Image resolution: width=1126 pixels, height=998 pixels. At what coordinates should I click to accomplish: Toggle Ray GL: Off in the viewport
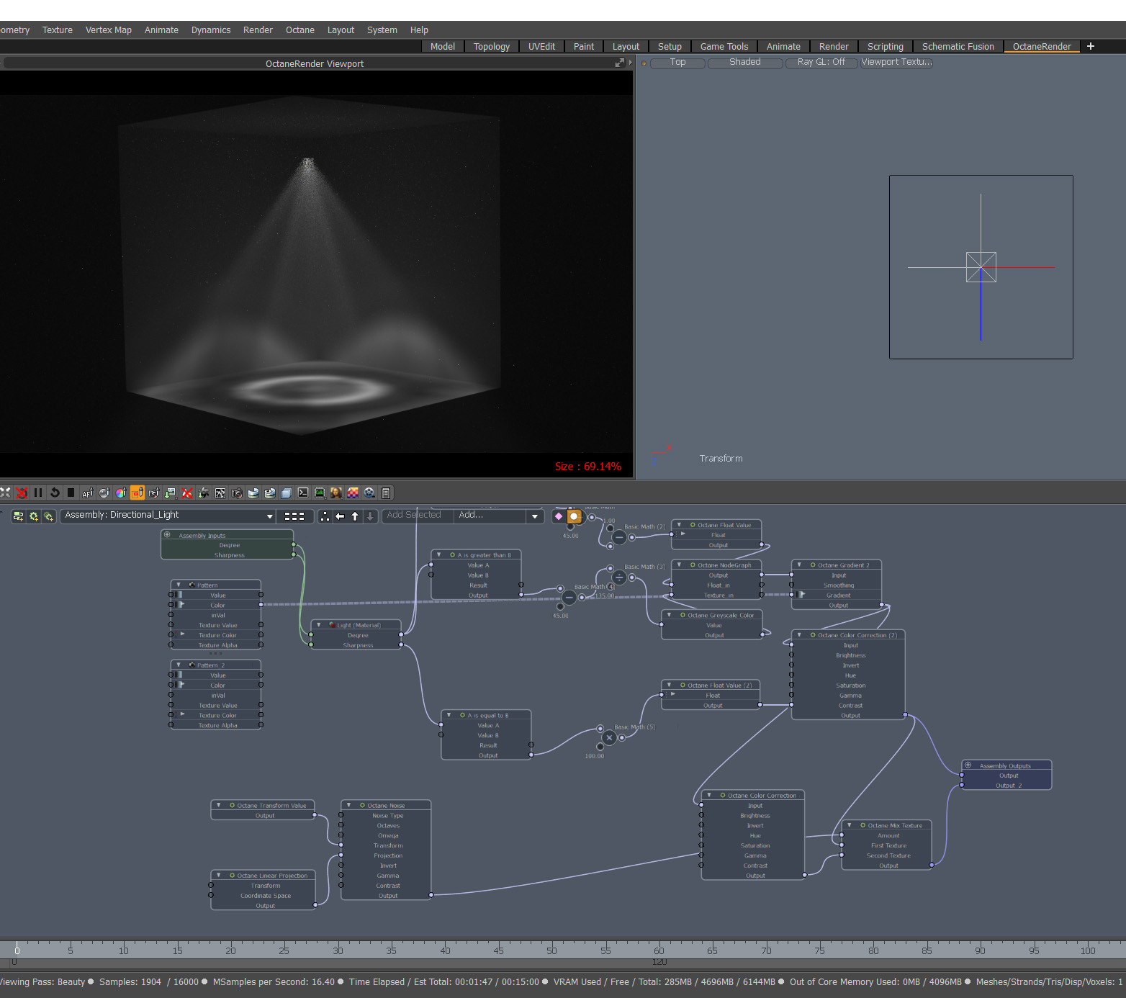tap(821, 62)
